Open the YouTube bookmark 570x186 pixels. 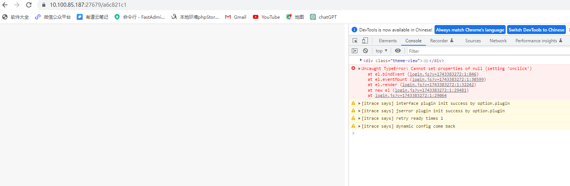(266, 17)
